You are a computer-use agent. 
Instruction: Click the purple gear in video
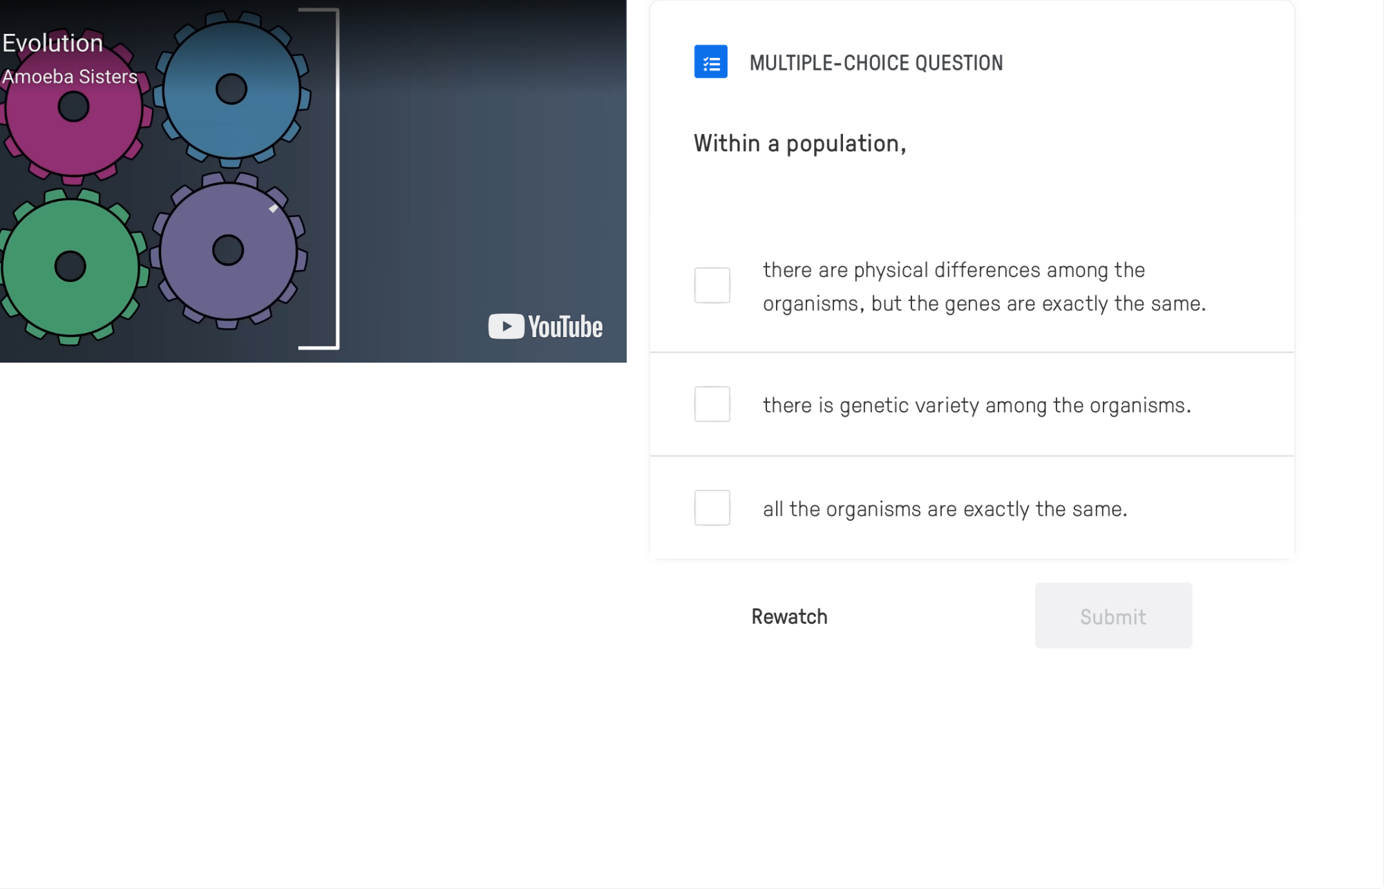click(x=229, y=251)
